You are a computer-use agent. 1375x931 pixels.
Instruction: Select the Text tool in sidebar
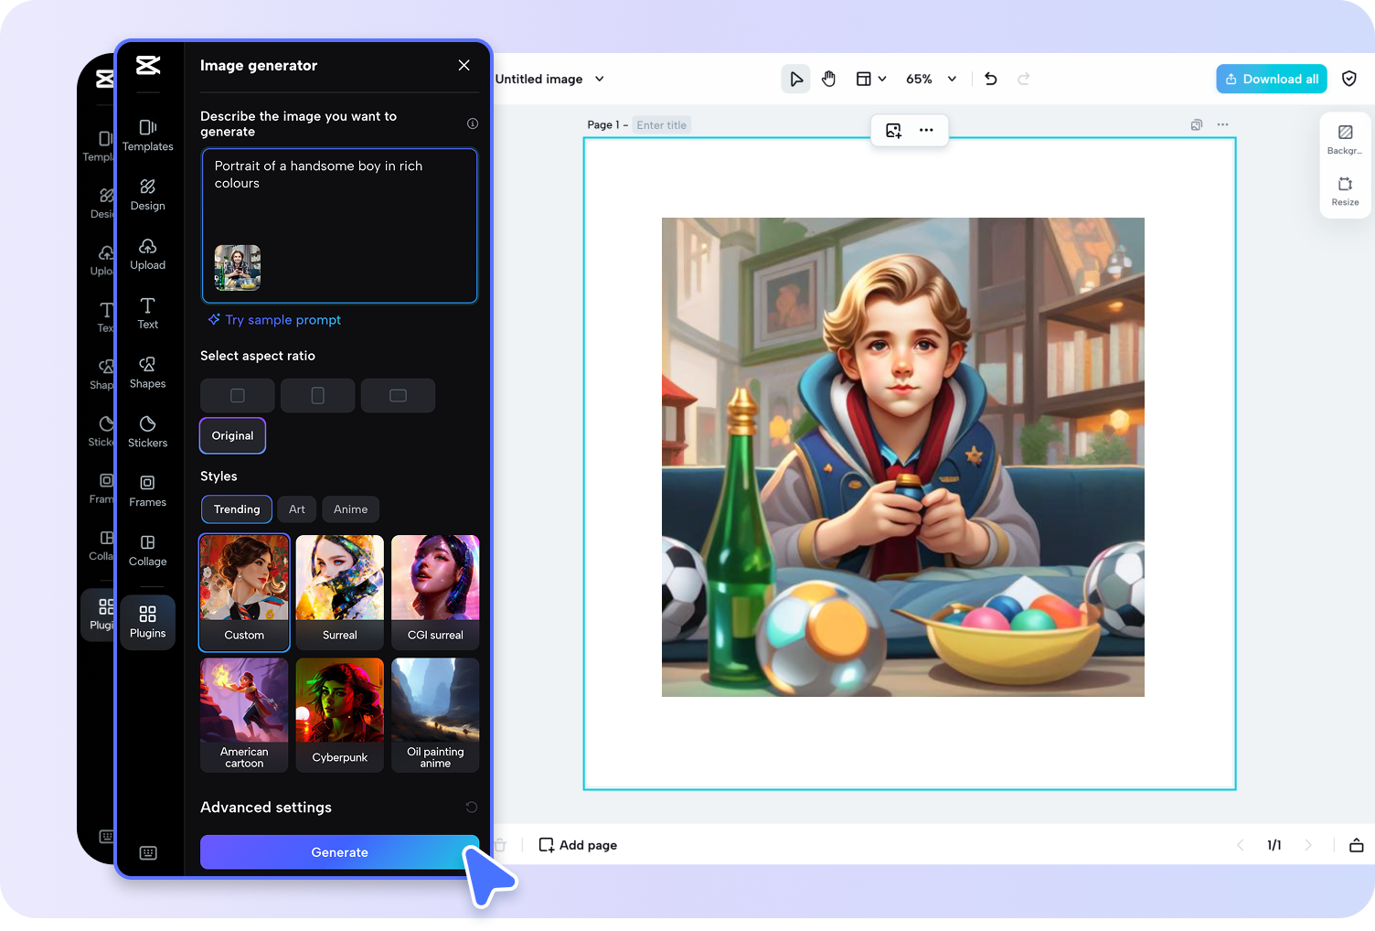pos(147,313)
